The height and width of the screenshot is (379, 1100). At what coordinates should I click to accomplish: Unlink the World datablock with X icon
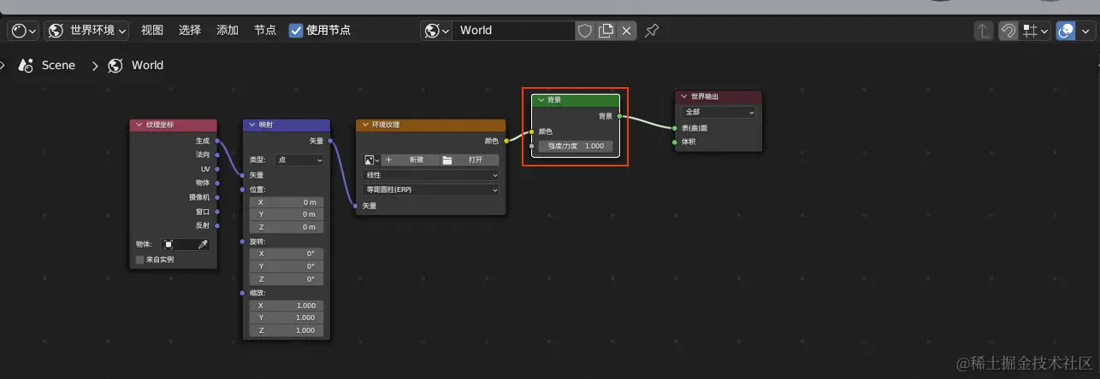pos(627,30)
